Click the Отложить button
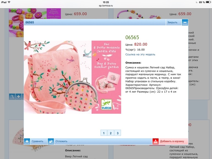Viewport: 212px width, 159px height. click(x=61, y=141)
